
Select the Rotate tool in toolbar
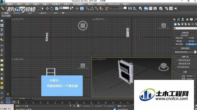[x=52, y=8]
